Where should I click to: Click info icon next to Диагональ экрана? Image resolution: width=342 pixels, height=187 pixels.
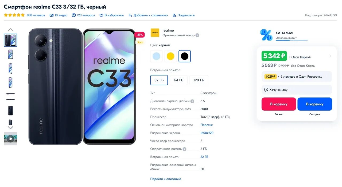(x=192, y=101)
